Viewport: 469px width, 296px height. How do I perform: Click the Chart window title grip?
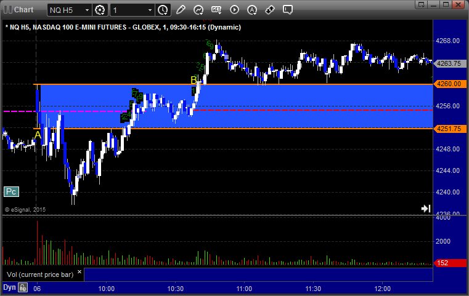point(8,10)
